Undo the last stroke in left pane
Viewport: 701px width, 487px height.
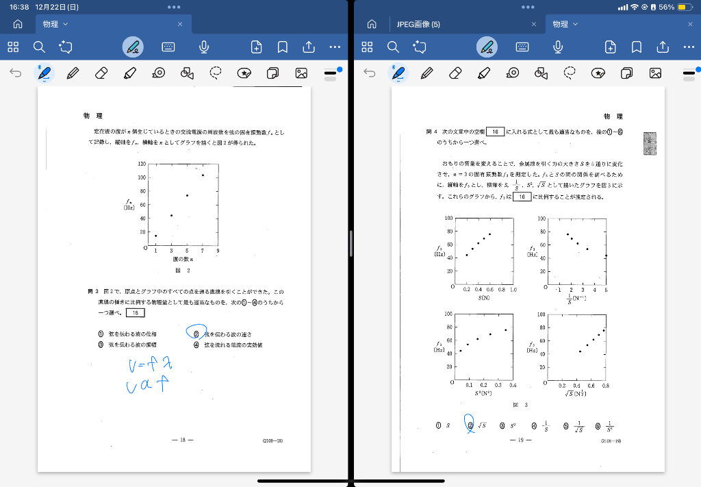point(15,73)
